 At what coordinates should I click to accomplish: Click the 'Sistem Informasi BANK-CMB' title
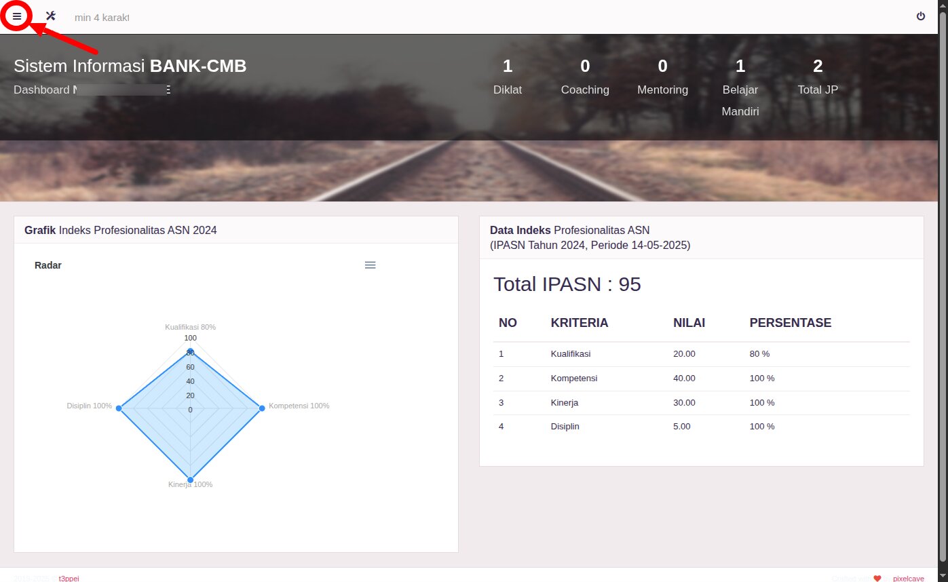(x=130, y=66)
